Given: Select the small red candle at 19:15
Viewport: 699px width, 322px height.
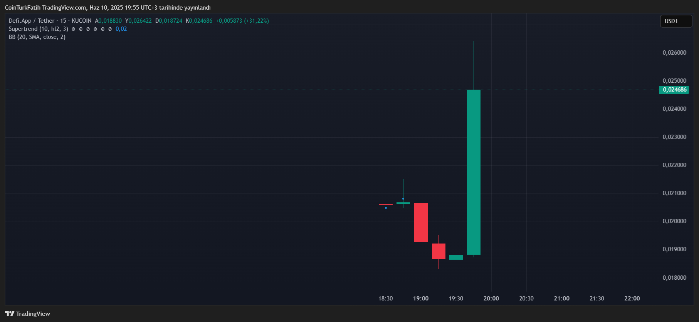Looking at the screenshot, I should pos(439,251).
